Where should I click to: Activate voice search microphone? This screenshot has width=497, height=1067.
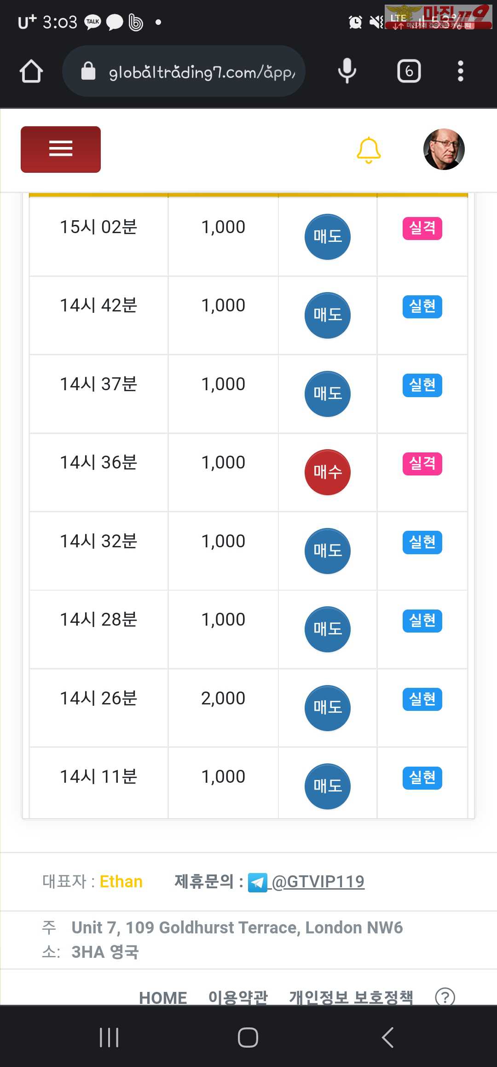[x=347, y=71]
